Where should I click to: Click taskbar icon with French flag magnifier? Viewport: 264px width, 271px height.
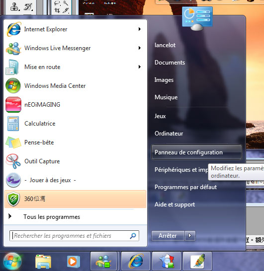(167, 262)
